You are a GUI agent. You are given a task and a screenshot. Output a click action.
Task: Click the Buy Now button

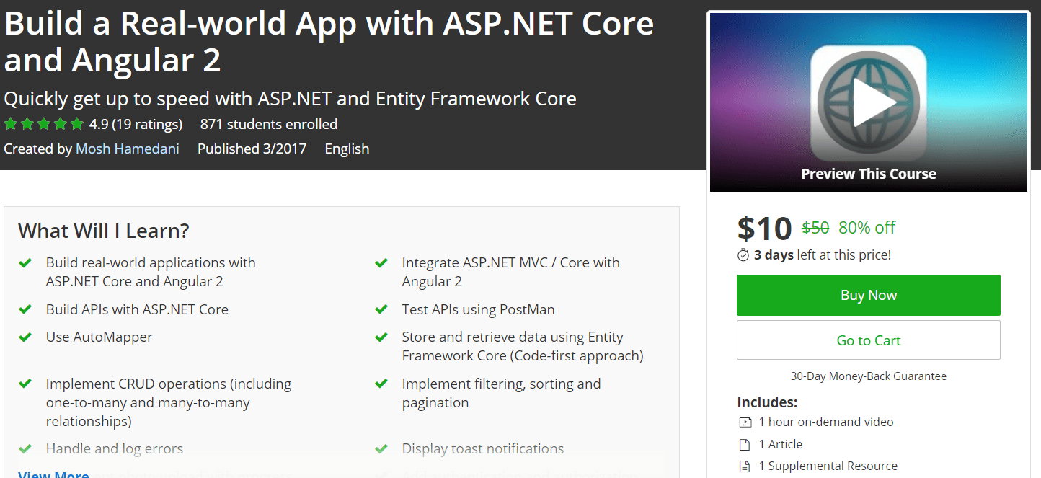(868, 295)
